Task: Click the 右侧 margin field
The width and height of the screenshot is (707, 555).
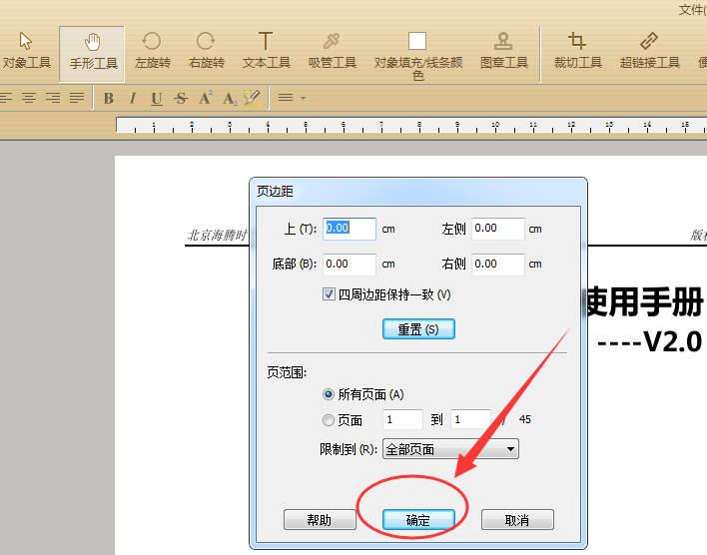Action: (x=497, y=265)
